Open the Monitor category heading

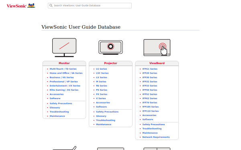[64, 63]
